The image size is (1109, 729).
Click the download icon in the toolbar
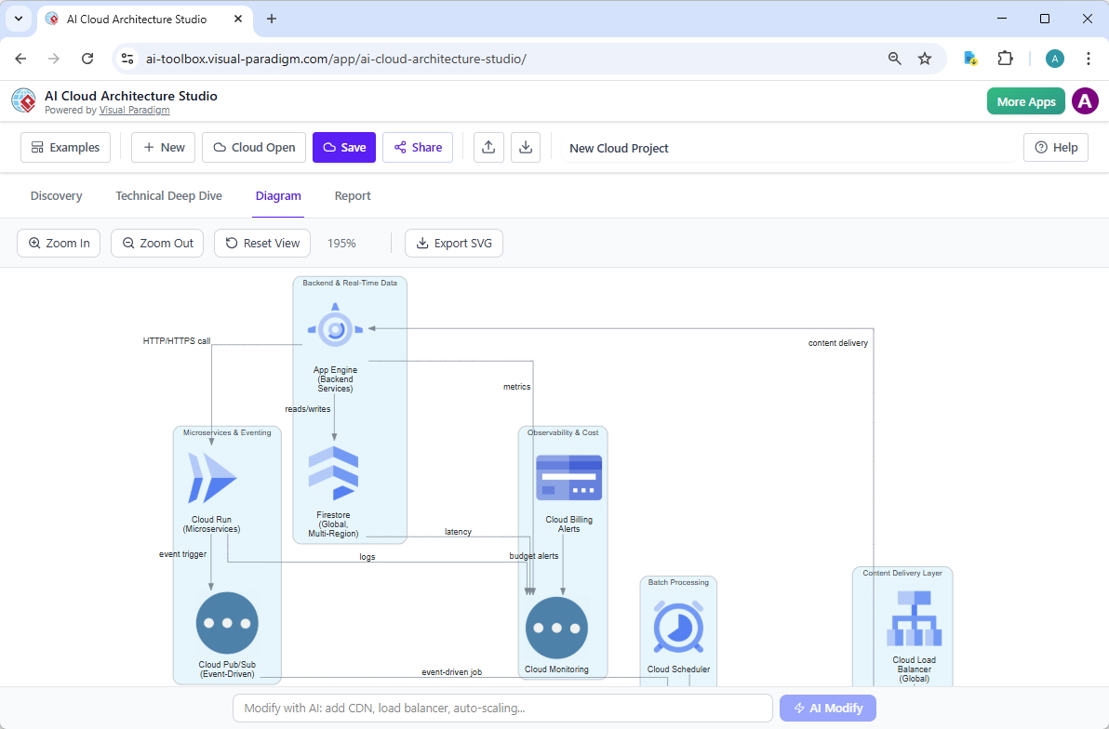[x=526, y=147]
